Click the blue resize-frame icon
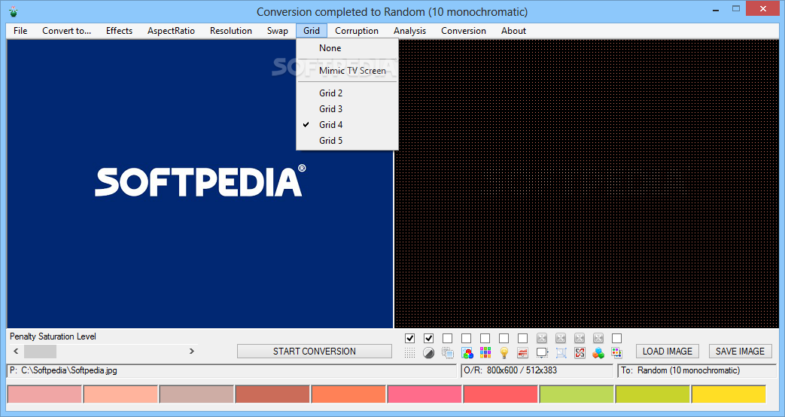 coord(561,353)
